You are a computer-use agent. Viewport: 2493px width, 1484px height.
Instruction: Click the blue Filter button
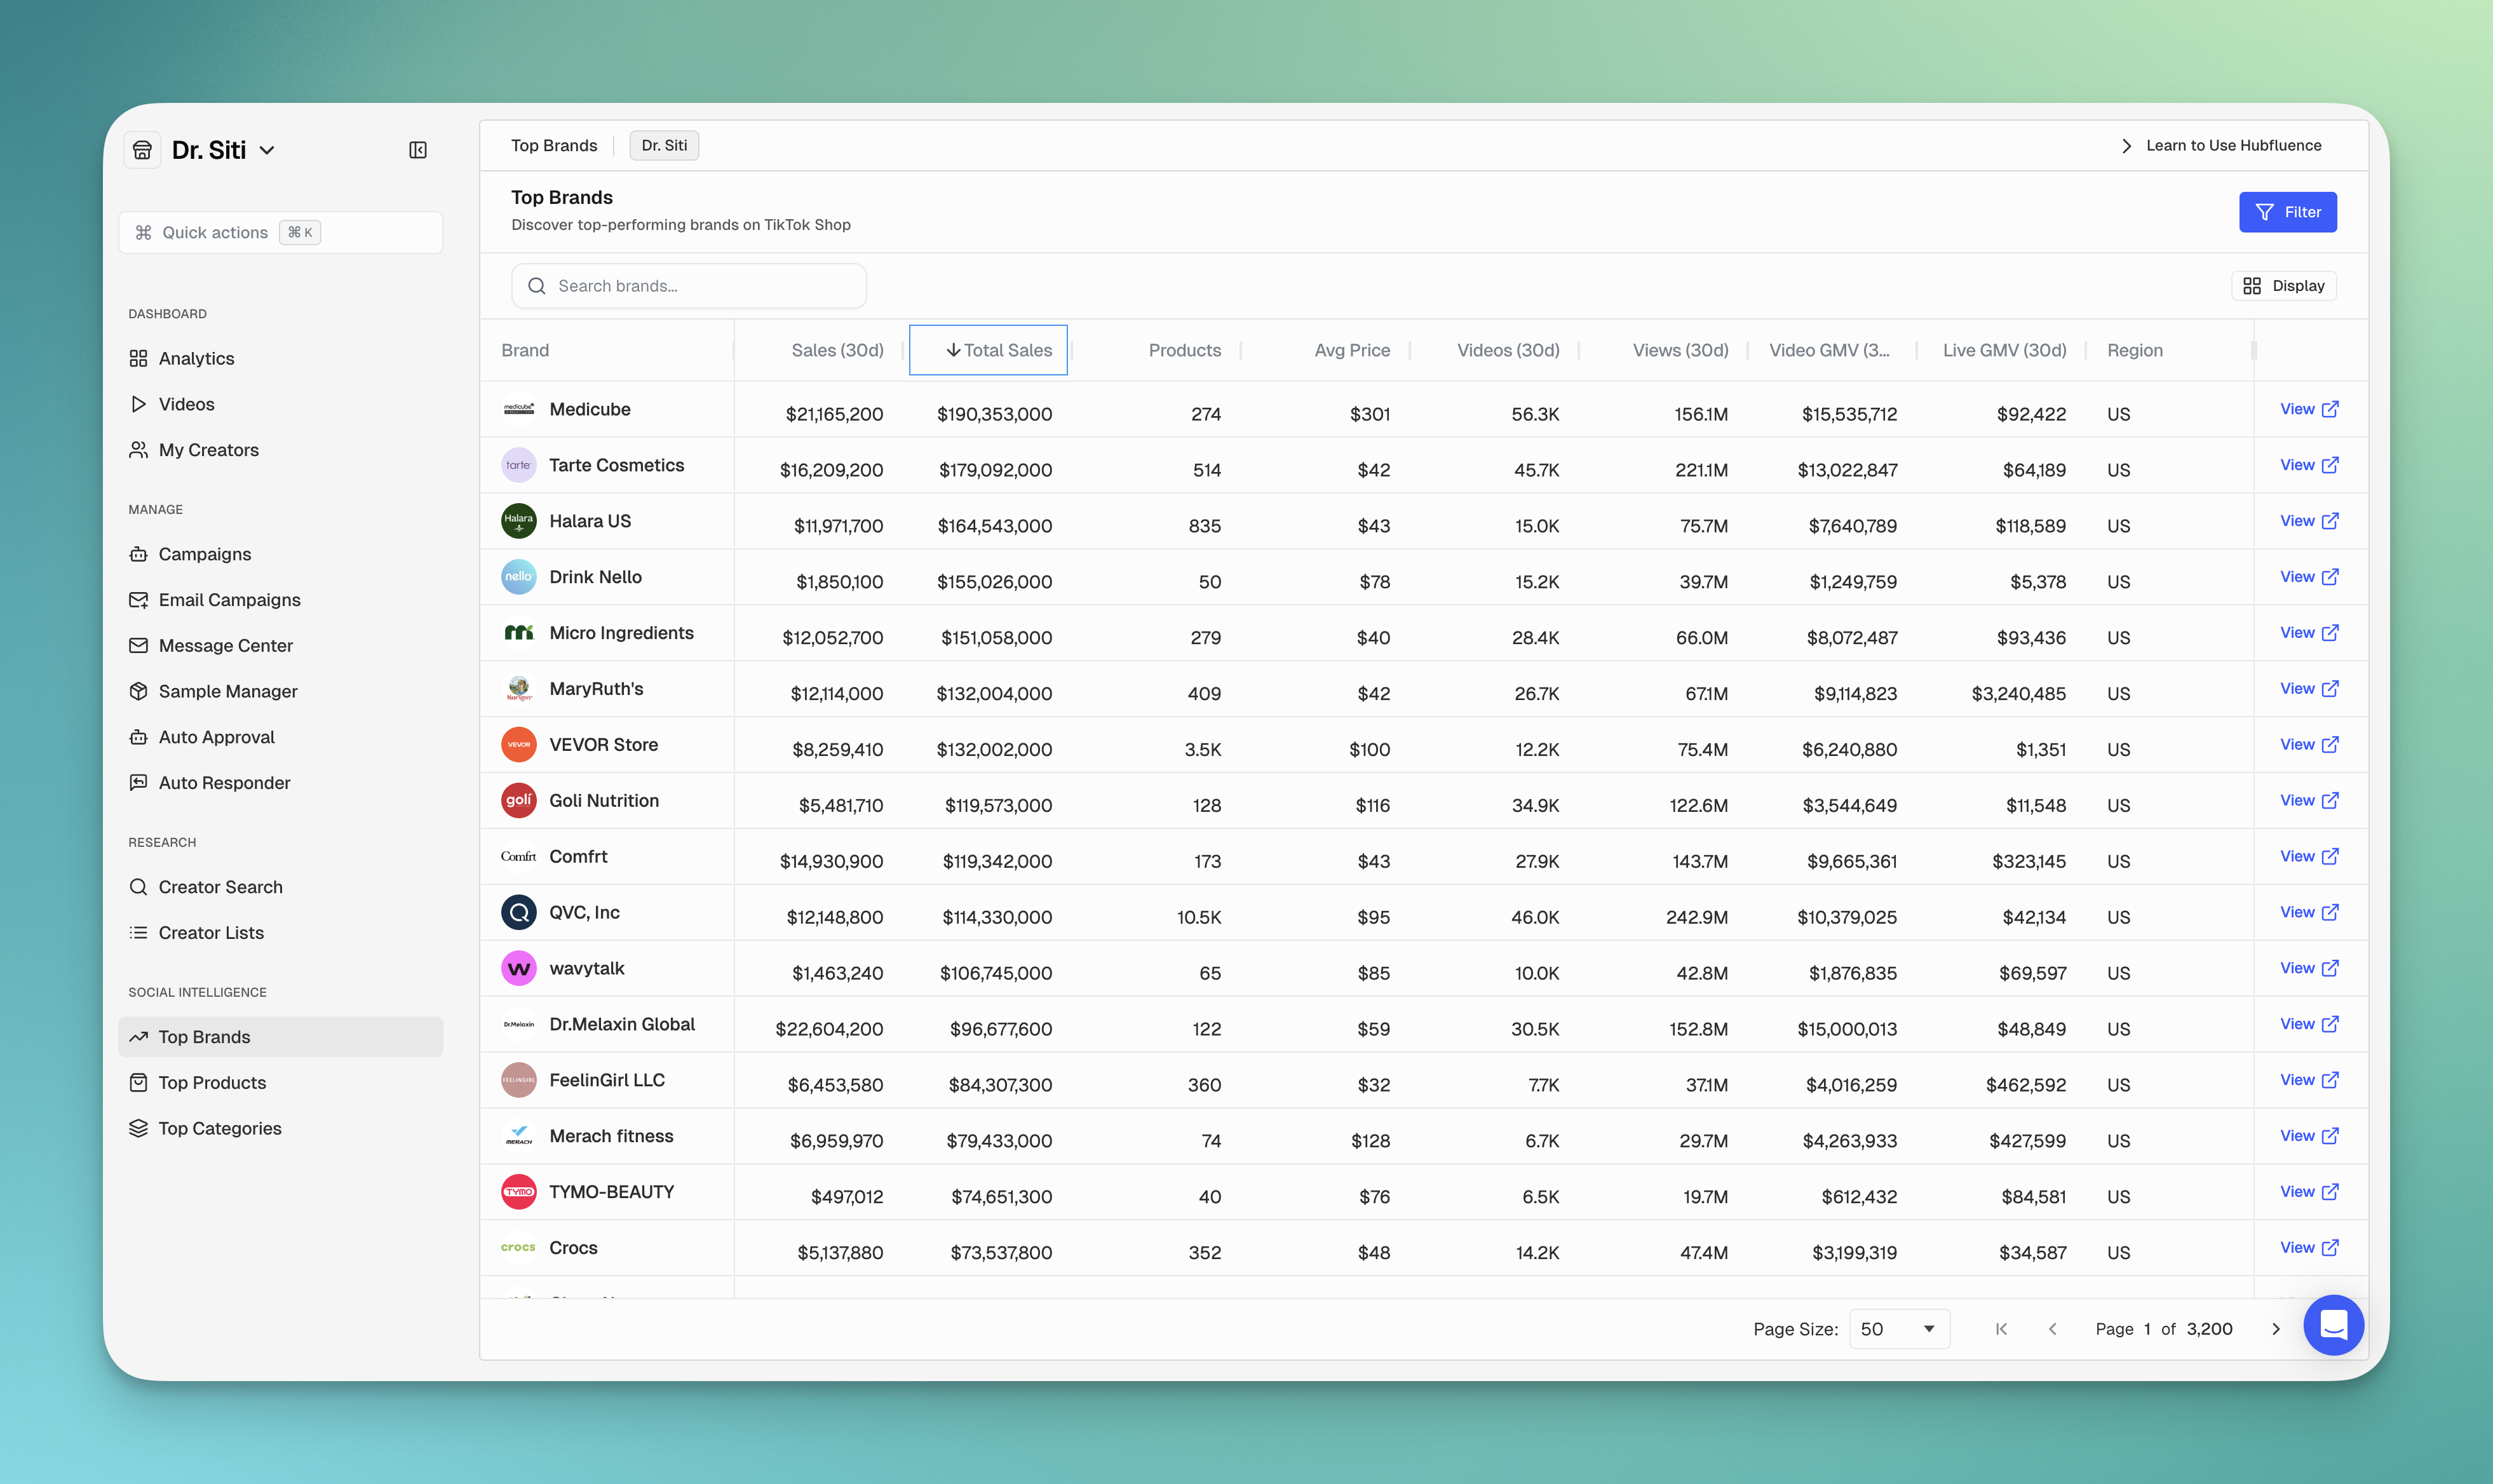2287,212
